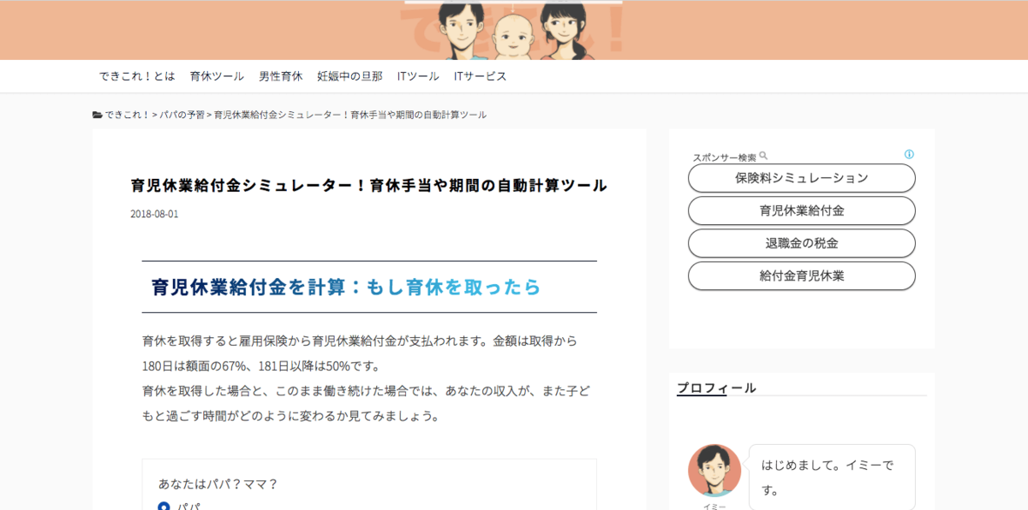
Task: Choose the 給付金育児休業 sponsor button
Action: (801, 276)
